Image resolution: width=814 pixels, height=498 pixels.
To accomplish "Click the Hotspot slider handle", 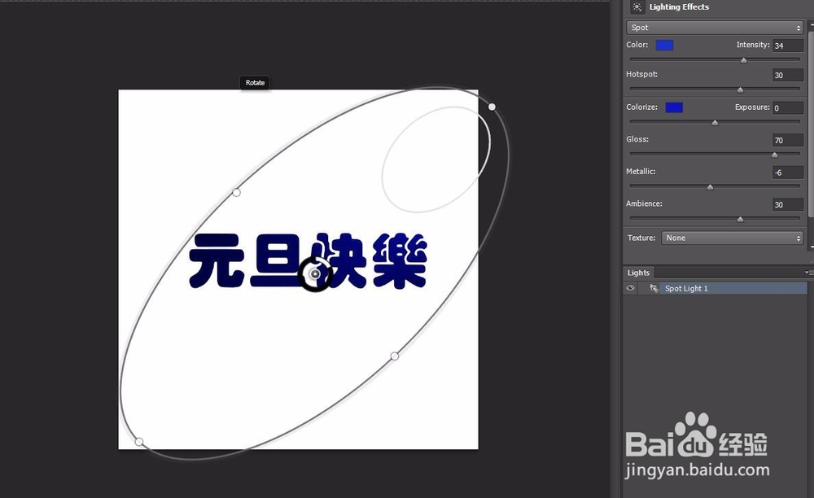I will pyautogui.click(x=740, y=90).
